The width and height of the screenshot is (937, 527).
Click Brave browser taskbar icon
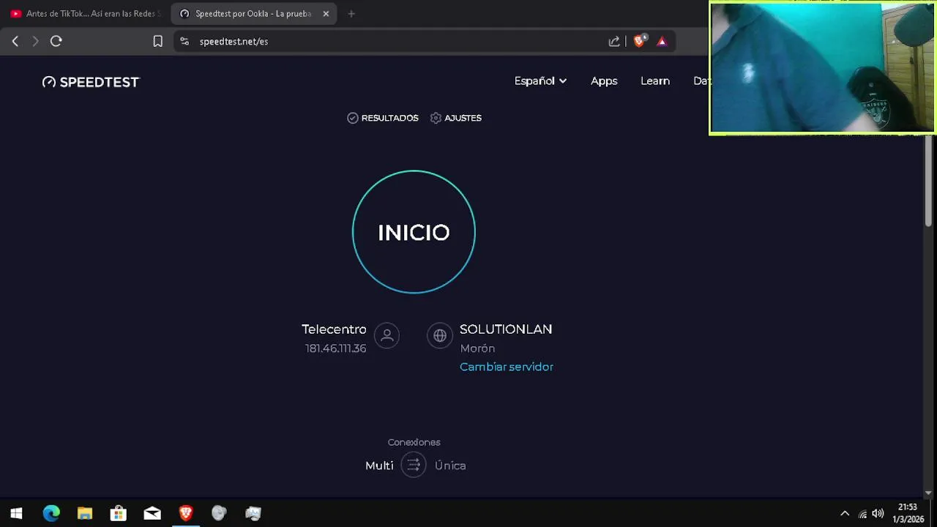coord(186,513)
